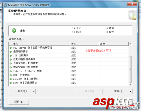This screenshot has width=141, height=111.
Task: Sort by the 消息 column header
Action: point(114,44)
